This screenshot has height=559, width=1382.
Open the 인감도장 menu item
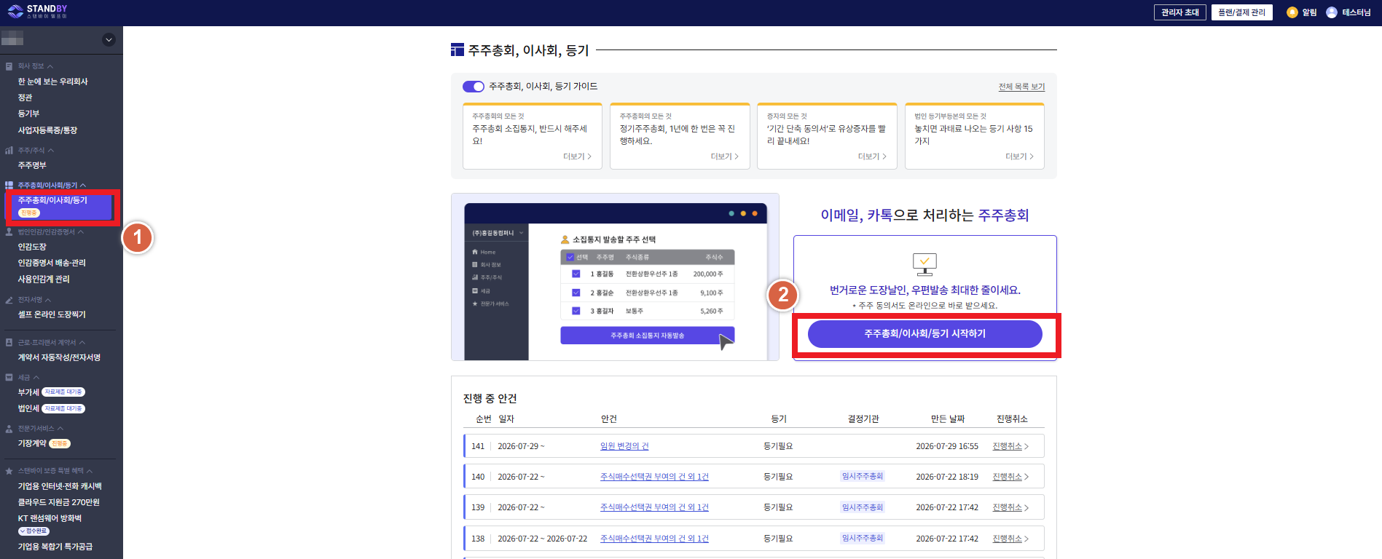coord(32,247)
